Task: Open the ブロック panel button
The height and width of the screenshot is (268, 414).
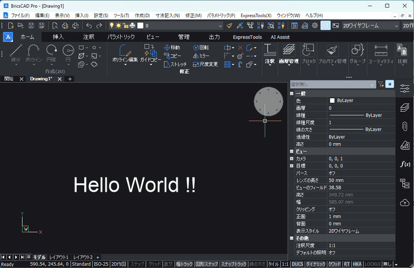Action: click(308, 54)
